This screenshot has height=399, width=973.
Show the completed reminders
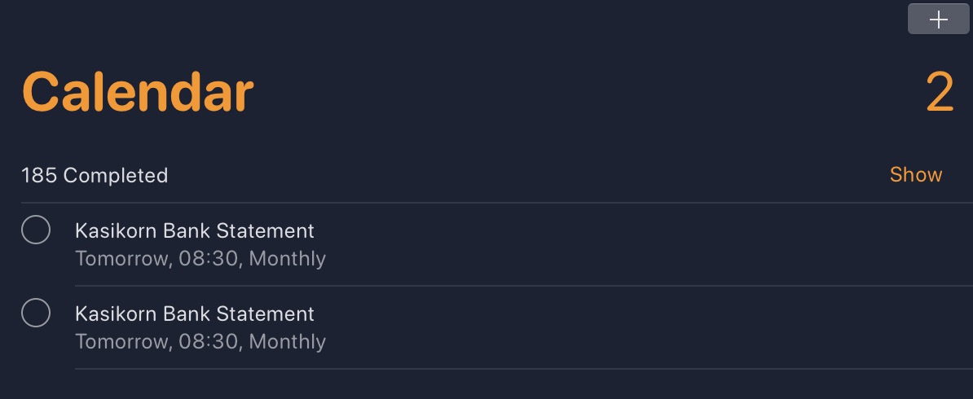tap(915, 174)
